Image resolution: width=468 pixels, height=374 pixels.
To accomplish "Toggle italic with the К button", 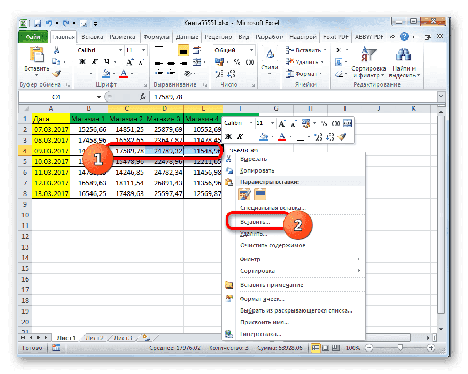I will (x=95, y=63).
